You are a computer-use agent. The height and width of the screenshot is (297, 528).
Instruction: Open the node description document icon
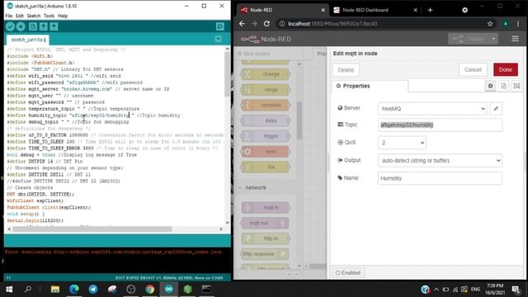pos(503,86)
